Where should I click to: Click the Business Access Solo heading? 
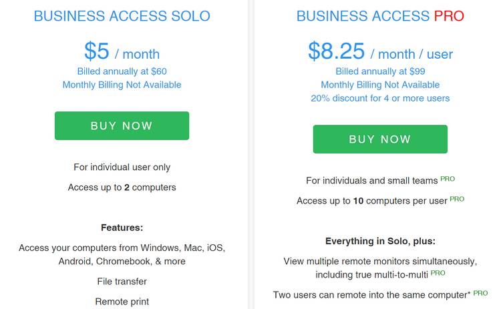point(122,16)
